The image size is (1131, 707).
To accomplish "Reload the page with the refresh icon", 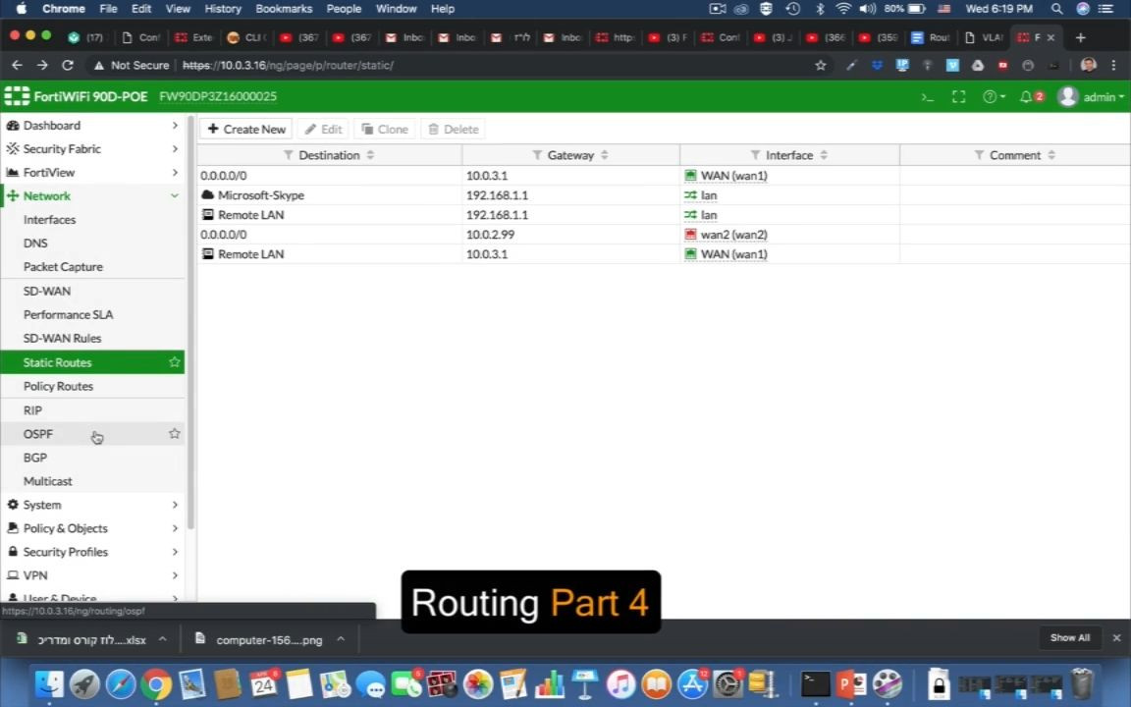I will (x=67, y=65).
